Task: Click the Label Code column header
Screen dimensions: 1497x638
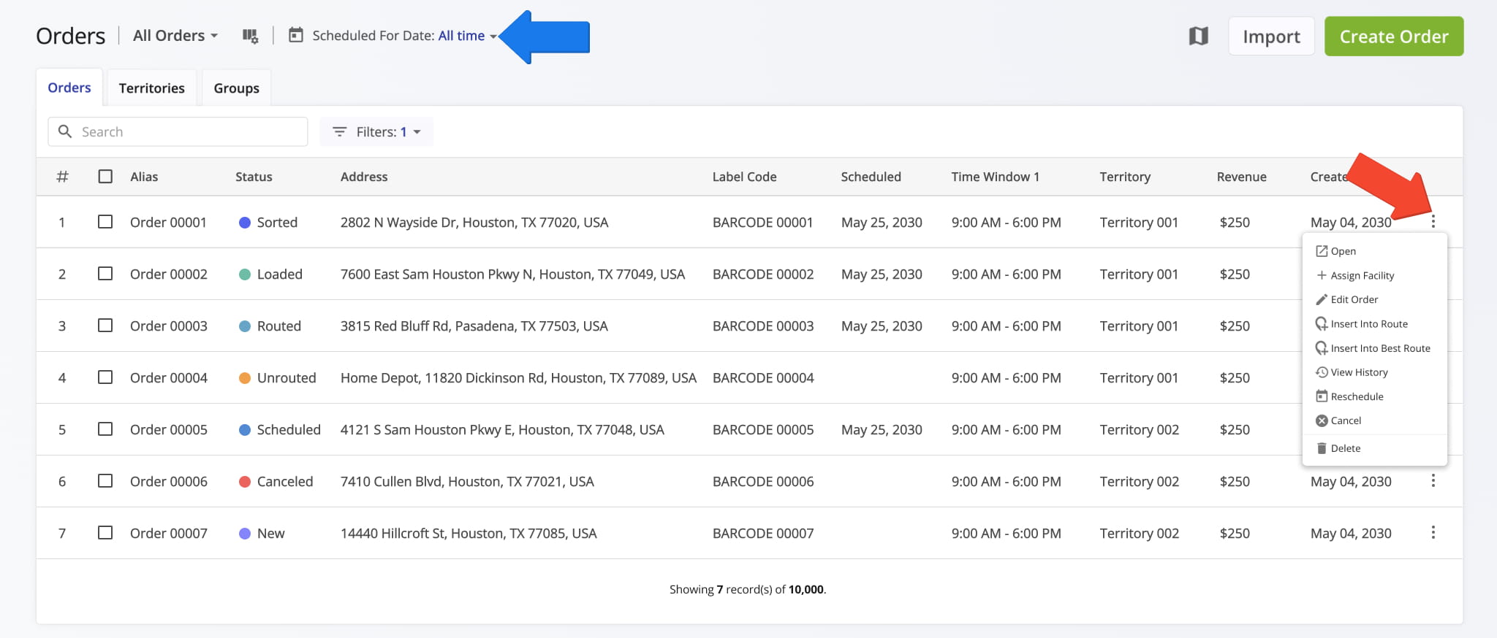Action: coord(744,177)
